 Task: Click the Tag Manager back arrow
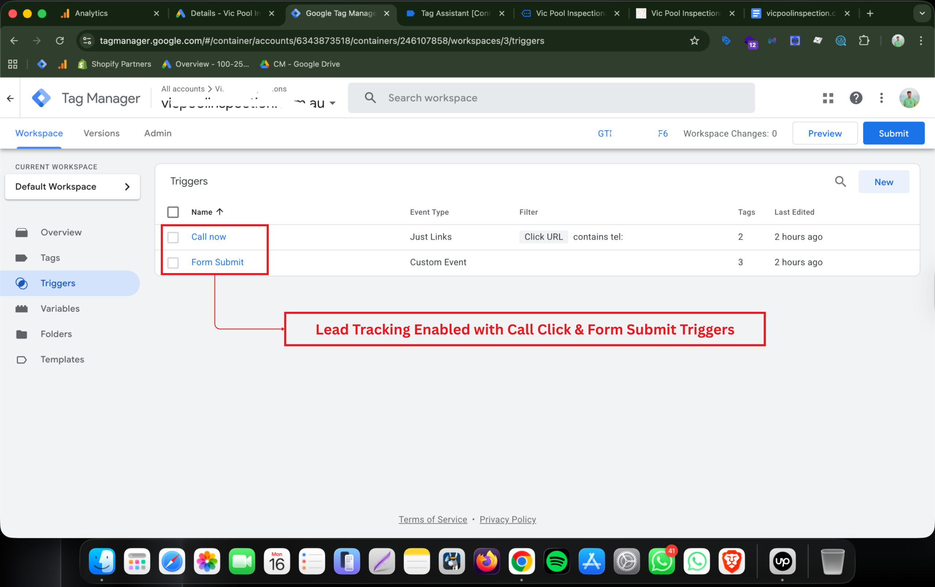tap(11, 98)
